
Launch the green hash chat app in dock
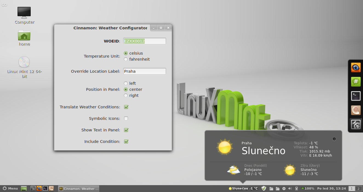pyautogui.click(x=356, y=82)
